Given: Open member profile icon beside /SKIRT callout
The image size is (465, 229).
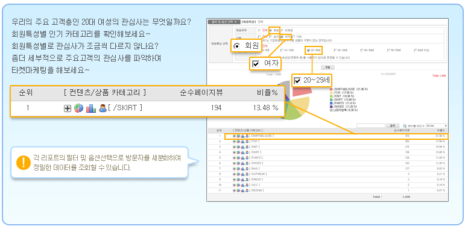Looking at the screenshot, I should [103, 108].
